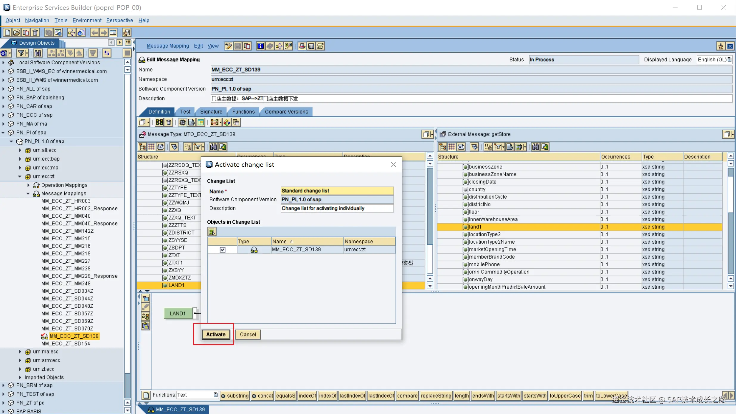Expand the urn:ecc:bap namespace node
The width and height of the screenshot is (736, 414).
(x=20, y=159)
